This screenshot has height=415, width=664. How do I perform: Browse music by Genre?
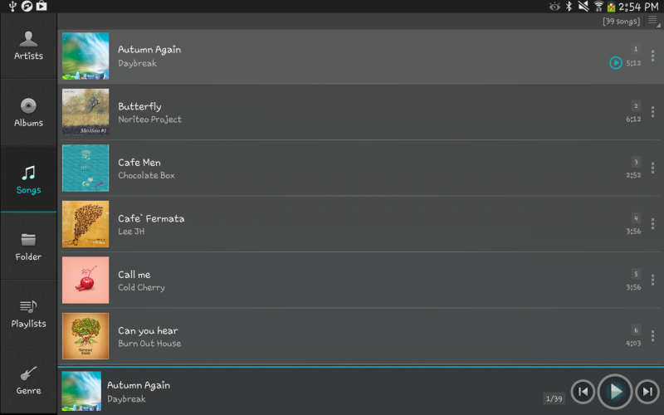28,380
